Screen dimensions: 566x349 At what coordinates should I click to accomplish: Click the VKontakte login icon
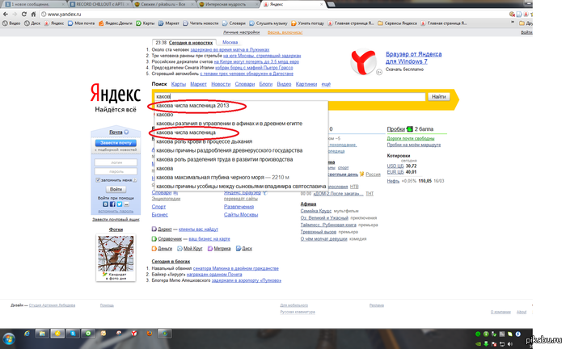point(104,204)
